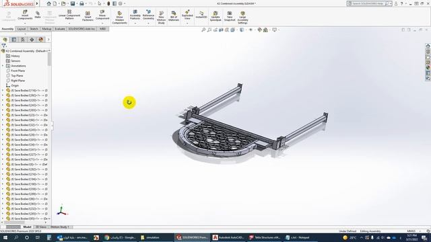431x242 pixels.
Task: Open Reference Geometry dropdown arrow
Action: 148,24
